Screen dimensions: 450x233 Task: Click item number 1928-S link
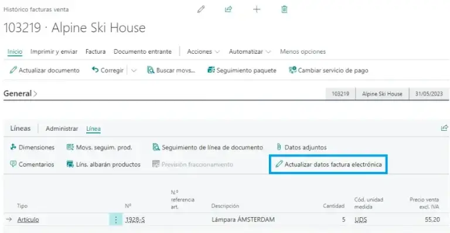[135, 220]
